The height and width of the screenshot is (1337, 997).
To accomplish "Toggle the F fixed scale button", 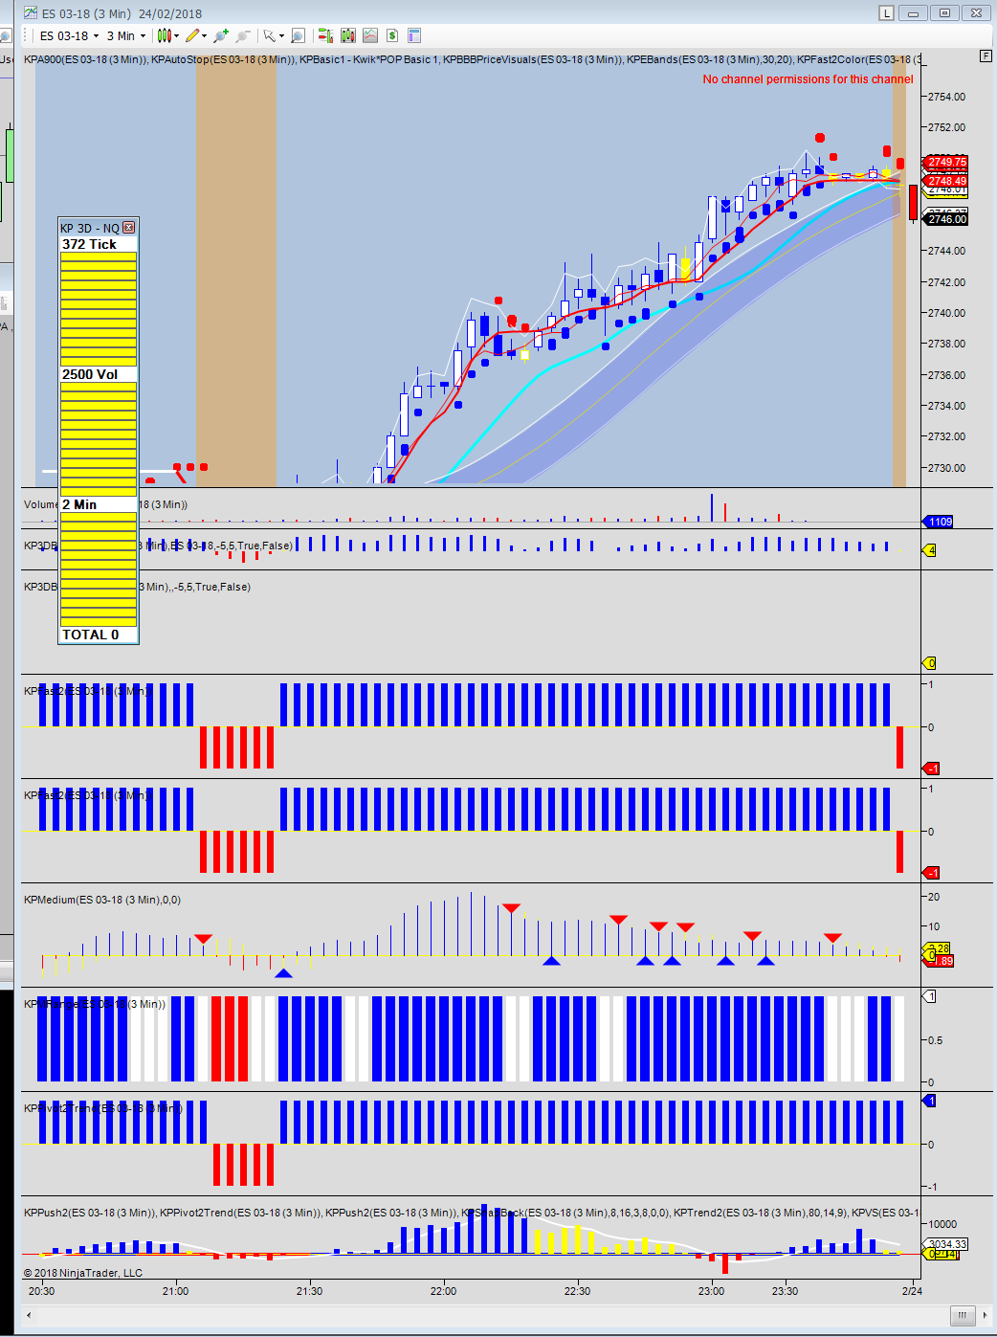I will 986,56.
